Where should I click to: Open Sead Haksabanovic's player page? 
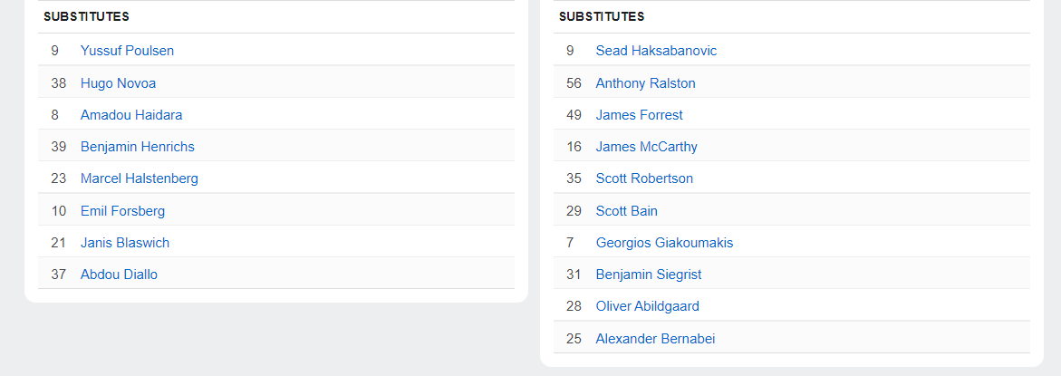point(656,51)
